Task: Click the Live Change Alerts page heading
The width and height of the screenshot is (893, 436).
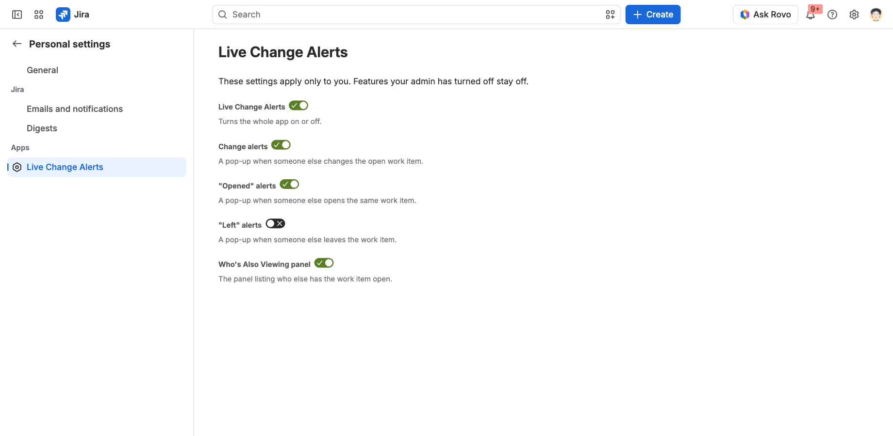Action: pos(283,52)
